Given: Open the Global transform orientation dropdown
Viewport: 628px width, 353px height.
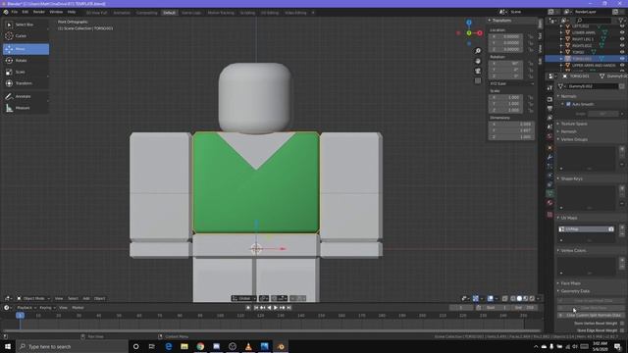Looking at the screenshot, I should pyautogui.click(x=244, y=298).
